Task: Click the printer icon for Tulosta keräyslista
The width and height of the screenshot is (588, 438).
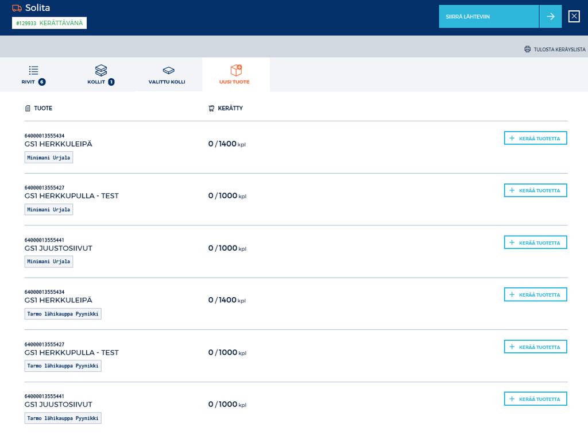Action: [x=527, y=49]
